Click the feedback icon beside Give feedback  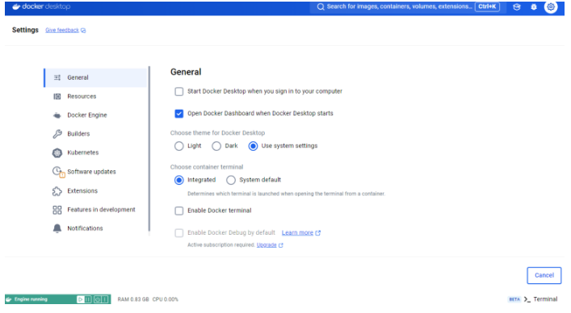(83, 30)
